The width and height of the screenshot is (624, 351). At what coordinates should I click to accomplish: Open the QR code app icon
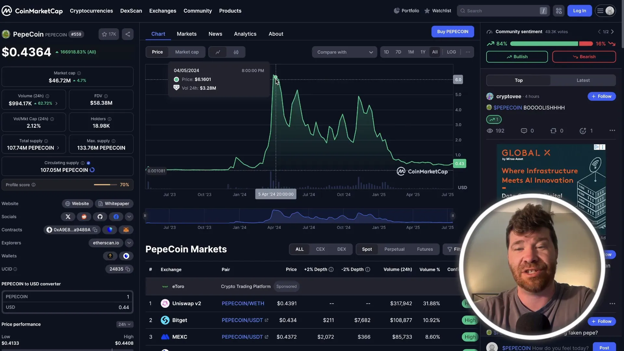(559, 11)
